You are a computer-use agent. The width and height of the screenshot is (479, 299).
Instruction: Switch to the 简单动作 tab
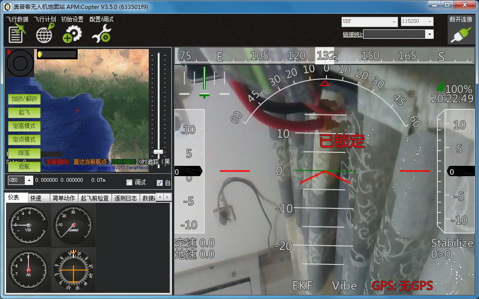tap(64, 198)
